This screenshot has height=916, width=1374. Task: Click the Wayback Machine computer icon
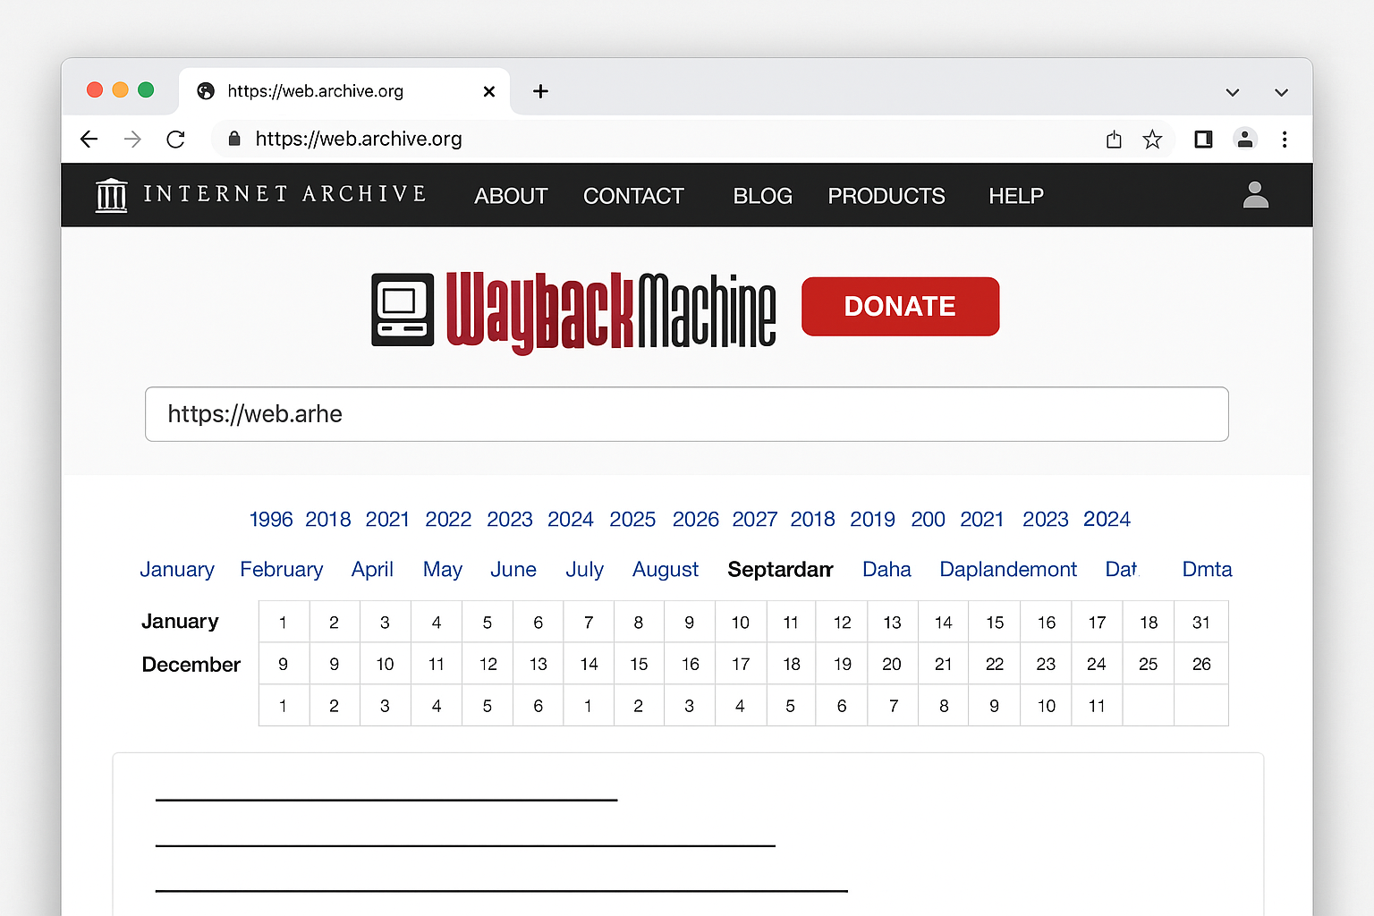403,309
